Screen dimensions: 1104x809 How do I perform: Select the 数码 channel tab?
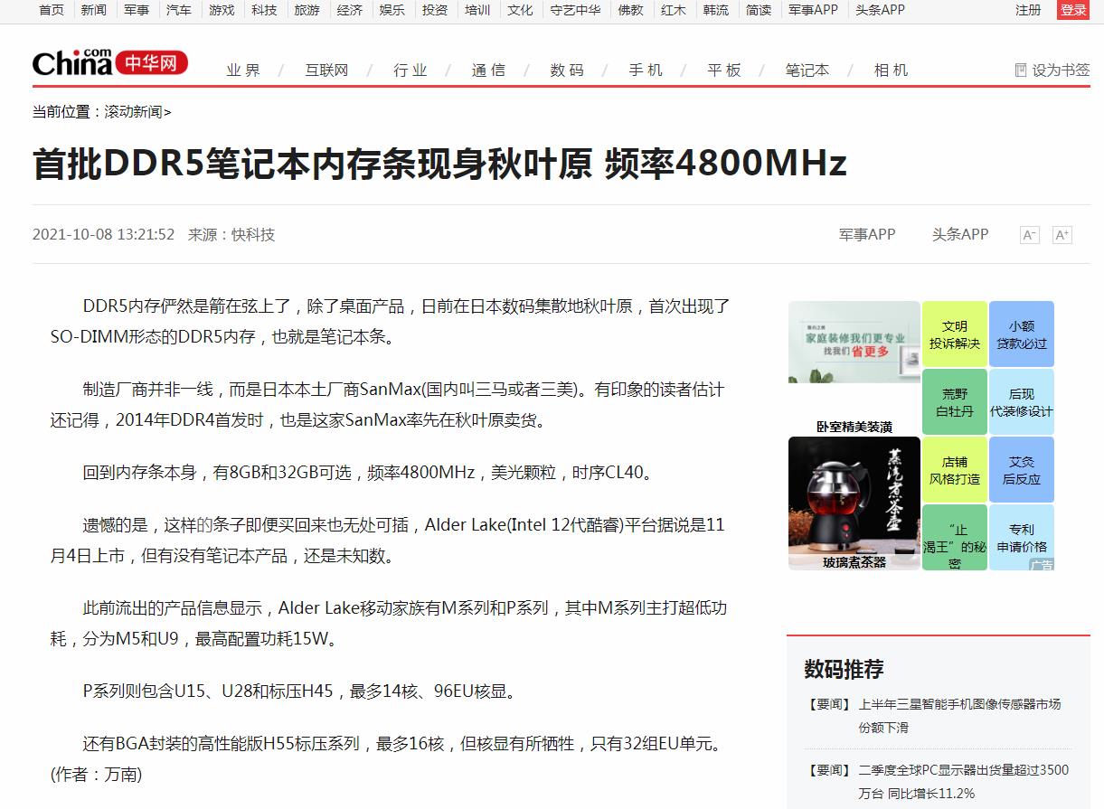click(x=567, y=70)
